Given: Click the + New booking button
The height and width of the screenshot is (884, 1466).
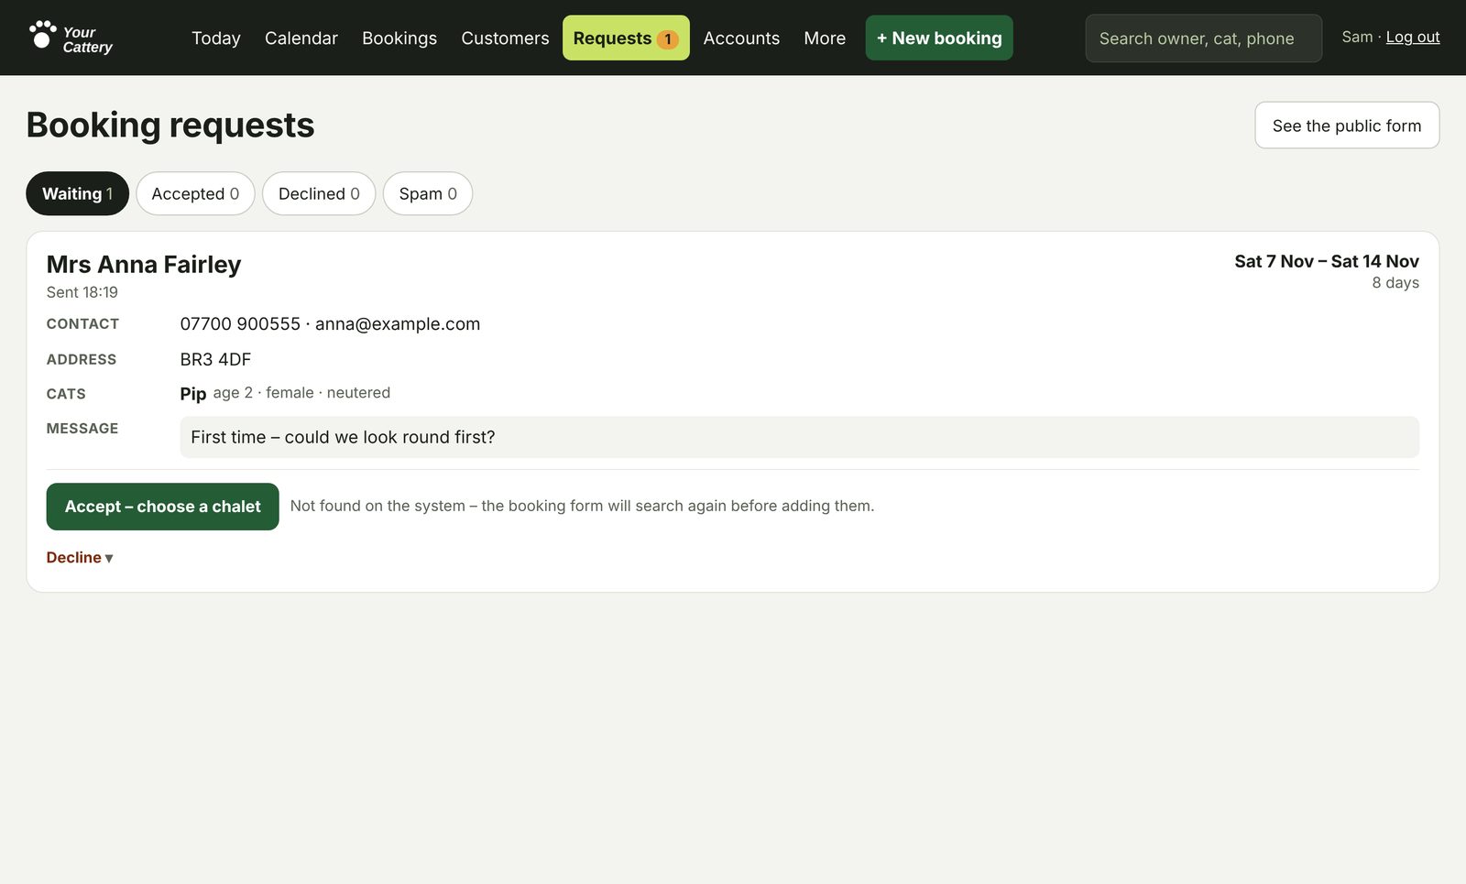Looking at the screenshot, I should (939, 38).
